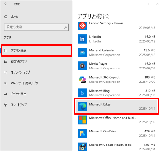
Task: Select Microsoft 365 Copilot app name
Action: point(104,77)
